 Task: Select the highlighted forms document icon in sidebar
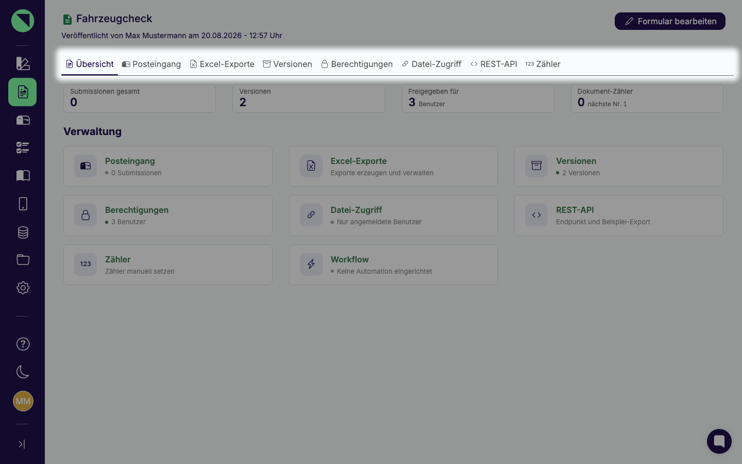[23, 92]
